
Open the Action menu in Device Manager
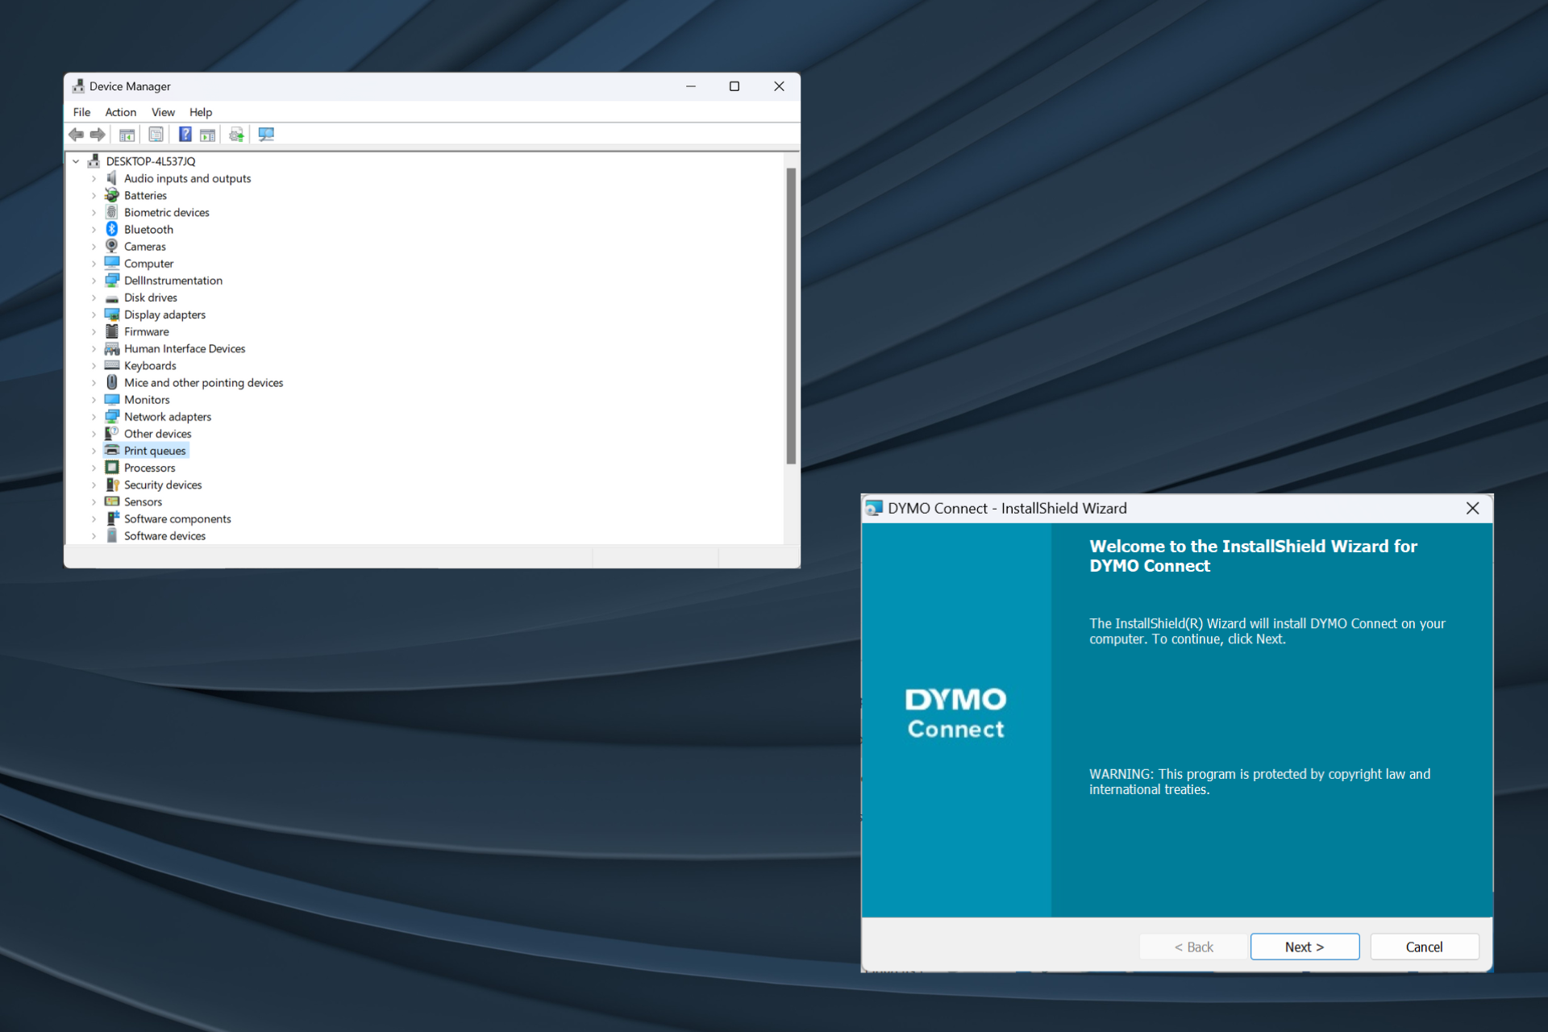click(120, 112)
